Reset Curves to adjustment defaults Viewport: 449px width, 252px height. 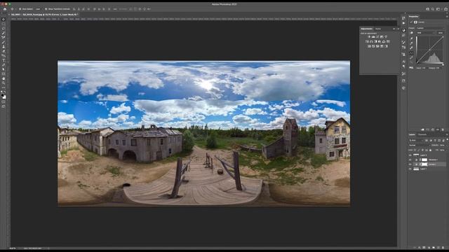[433, 129]
